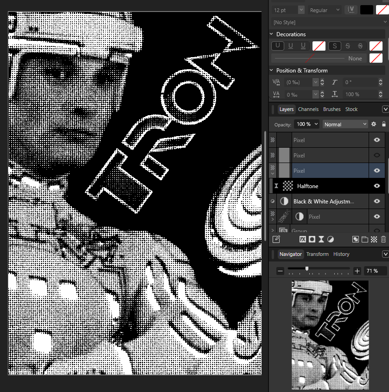Open the underline color swatch
The height and width of the screenshot is (392, 389).
pos(319,46)
